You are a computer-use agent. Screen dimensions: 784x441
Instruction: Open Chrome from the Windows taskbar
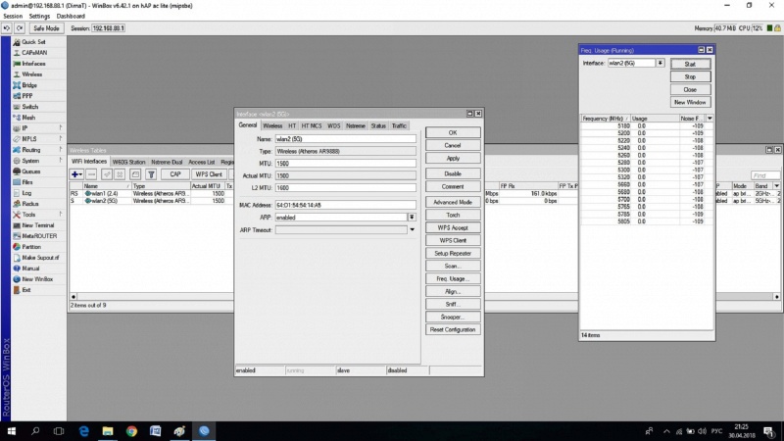pos(130,430)
